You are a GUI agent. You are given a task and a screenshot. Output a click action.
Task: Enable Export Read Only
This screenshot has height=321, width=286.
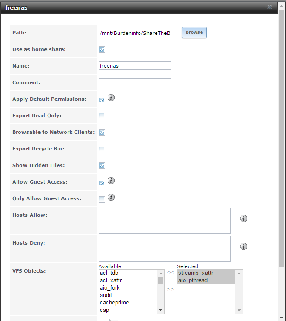pyautogui.click(x=102, y=116)
